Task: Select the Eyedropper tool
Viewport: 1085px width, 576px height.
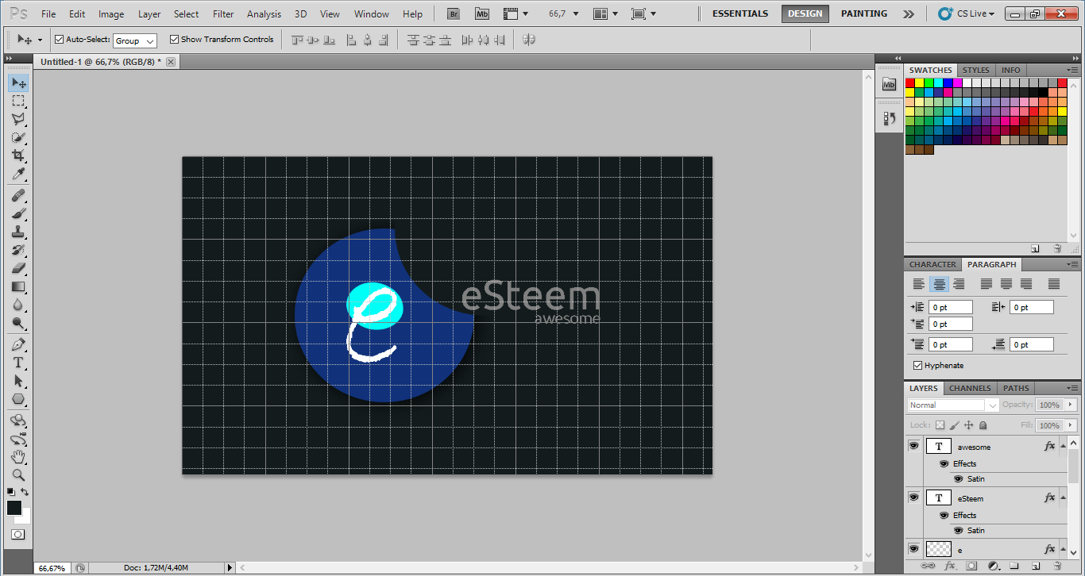Action: (19, 174)
